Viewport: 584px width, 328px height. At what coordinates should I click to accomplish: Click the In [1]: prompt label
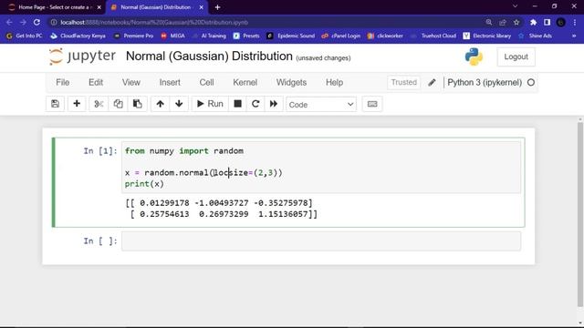100,151
